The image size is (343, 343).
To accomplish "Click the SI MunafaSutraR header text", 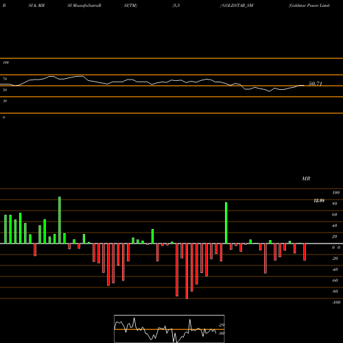I will 84,5.
